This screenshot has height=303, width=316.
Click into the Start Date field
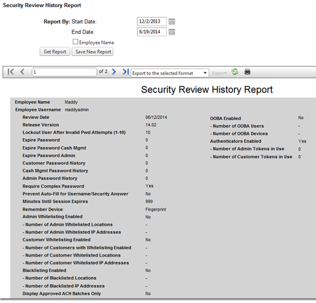click(152, 21)
